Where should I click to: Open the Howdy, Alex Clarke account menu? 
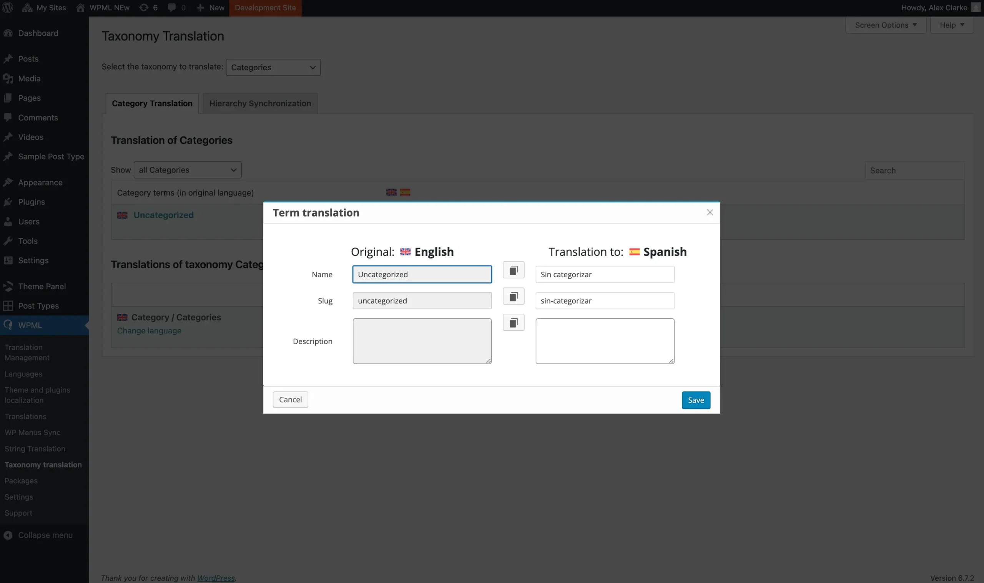point(940,8)
